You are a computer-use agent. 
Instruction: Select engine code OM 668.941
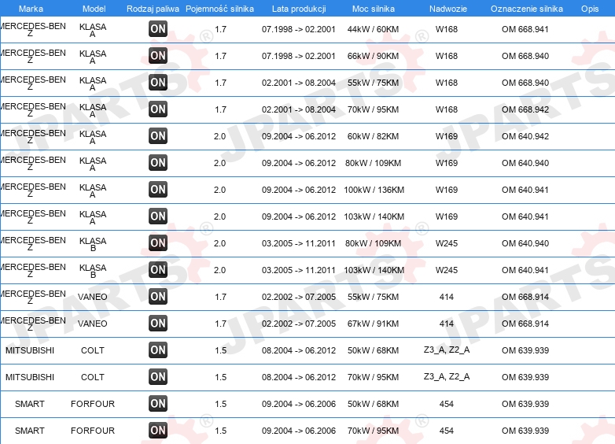coord(525,29)
